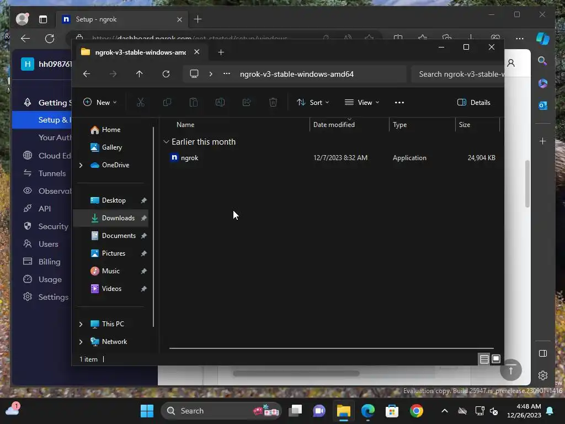Open Edge sidebar search icon
The image size is (565, 424).
[x=543, y=61]
